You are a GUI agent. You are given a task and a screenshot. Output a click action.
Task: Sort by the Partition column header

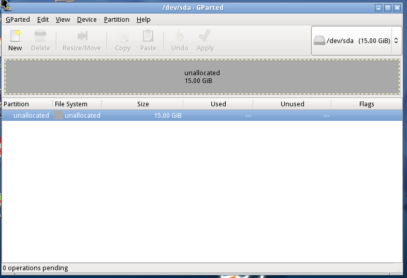pyautogui.click(x=27, y=104)
